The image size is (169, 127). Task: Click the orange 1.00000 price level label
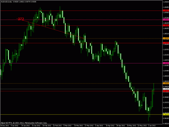166,83
